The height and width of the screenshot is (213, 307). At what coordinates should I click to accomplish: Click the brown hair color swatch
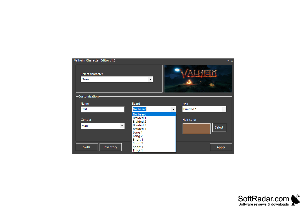tap(196, 129)
